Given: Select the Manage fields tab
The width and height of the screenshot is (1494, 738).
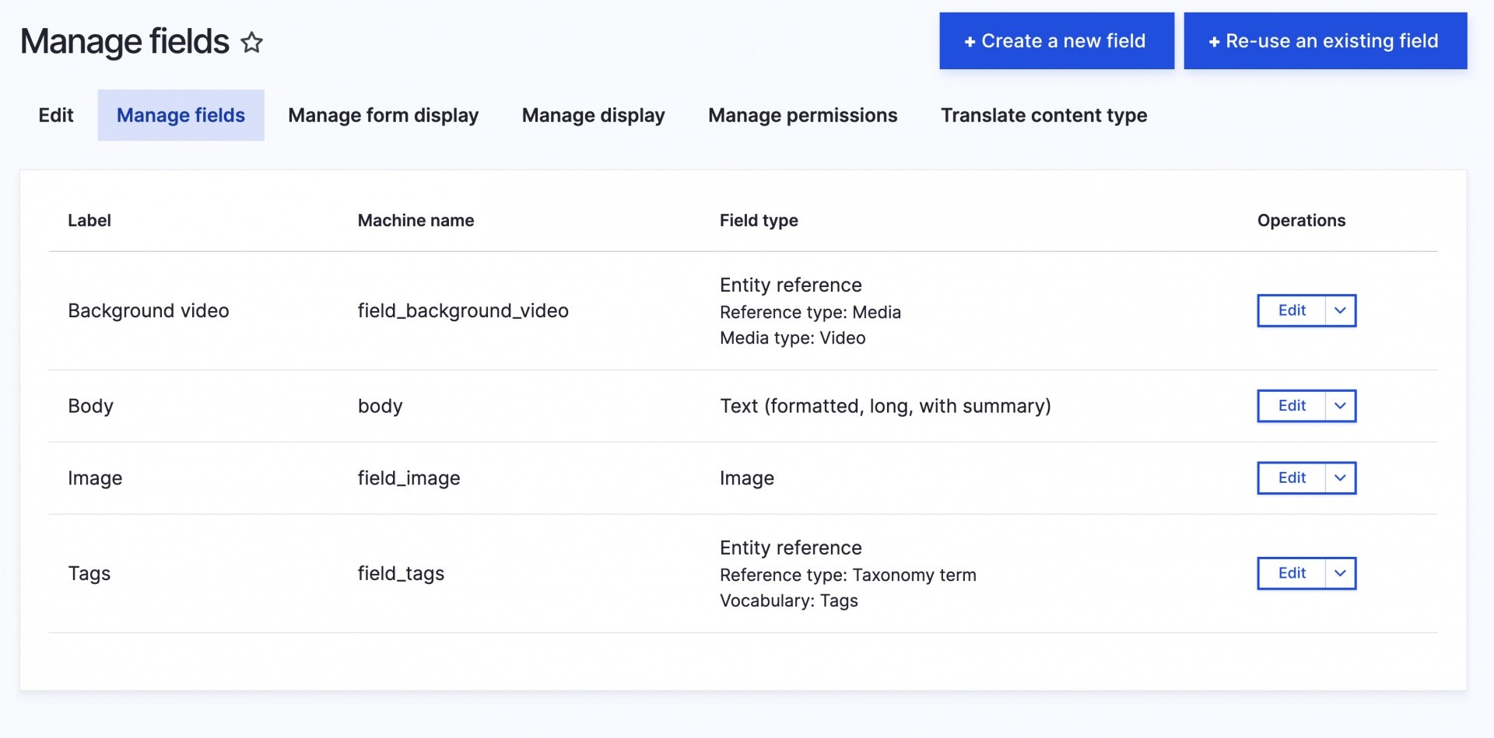Looking at the screenshot, I should click(181, 115).
